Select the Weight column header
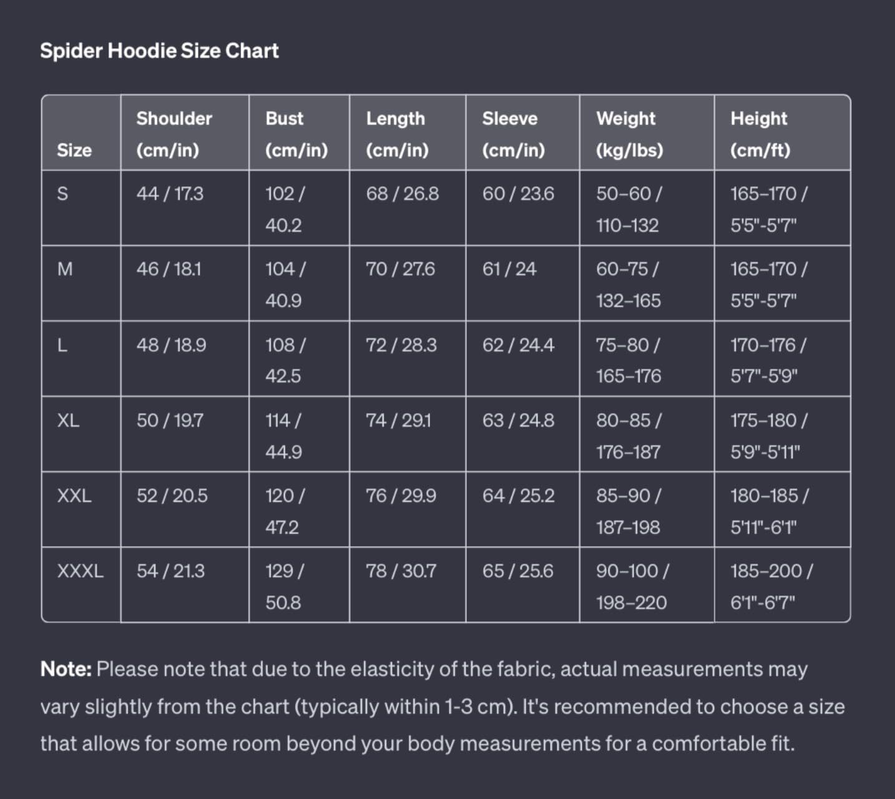The width and height of the screenshot is (895, 799). click(647, 133)
